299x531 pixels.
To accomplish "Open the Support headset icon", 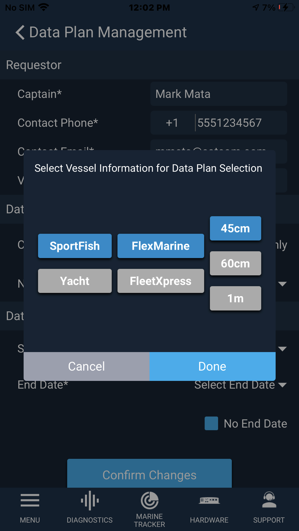I will coord(269,500).
